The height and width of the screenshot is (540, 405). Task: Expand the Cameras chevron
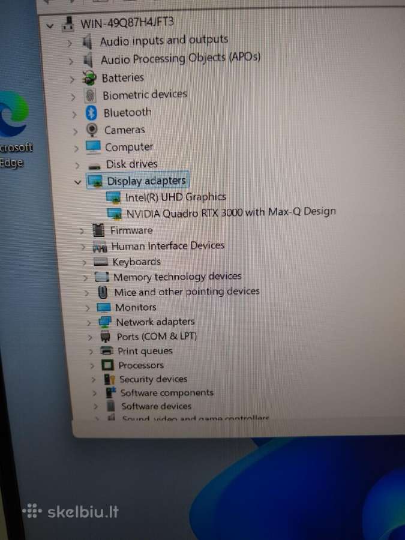(76, 131)
